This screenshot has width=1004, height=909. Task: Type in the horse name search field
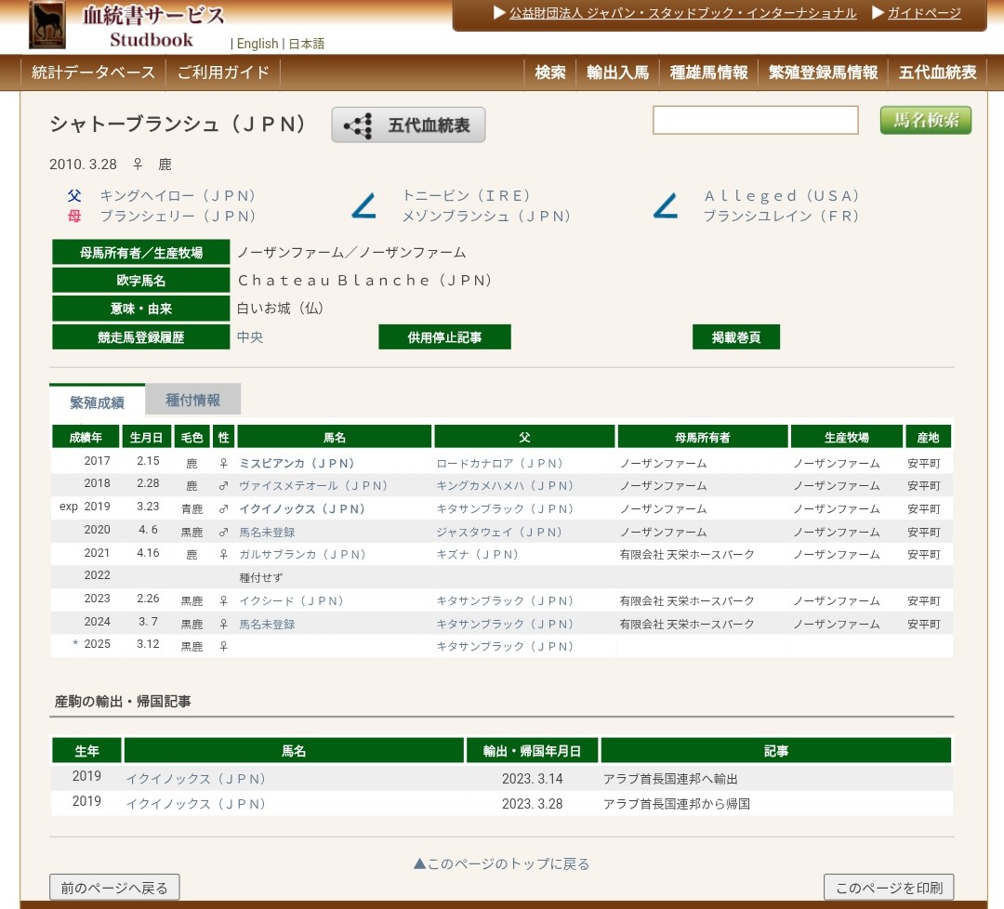(x=755, y=121)
